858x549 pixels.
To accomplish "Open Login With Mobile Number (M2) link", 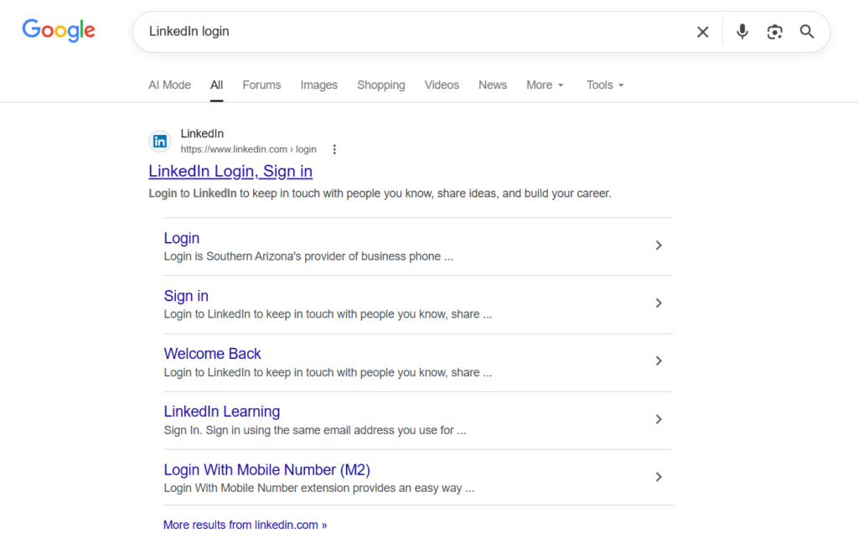I will click(267, 469).
